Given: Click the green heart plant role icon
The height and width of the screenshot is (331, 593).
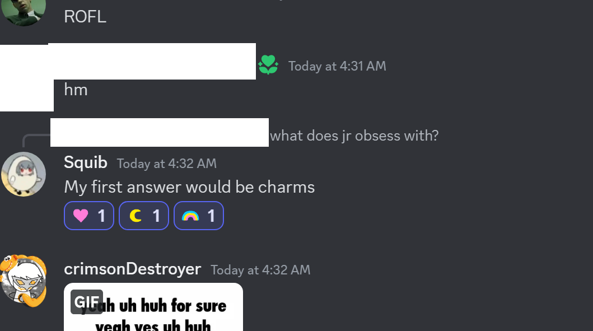Looking at the screenshot, I should [268, 64].
